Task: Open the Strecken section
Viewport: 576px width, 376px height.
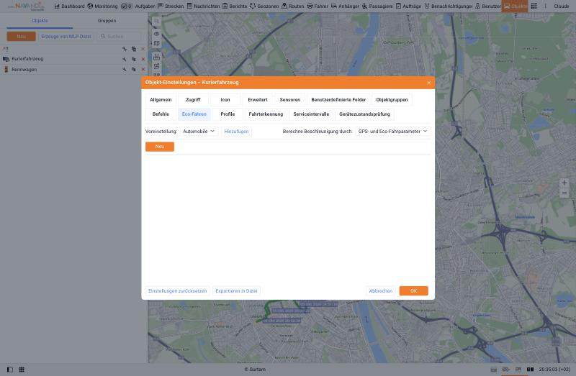Action: pos(171,6)
